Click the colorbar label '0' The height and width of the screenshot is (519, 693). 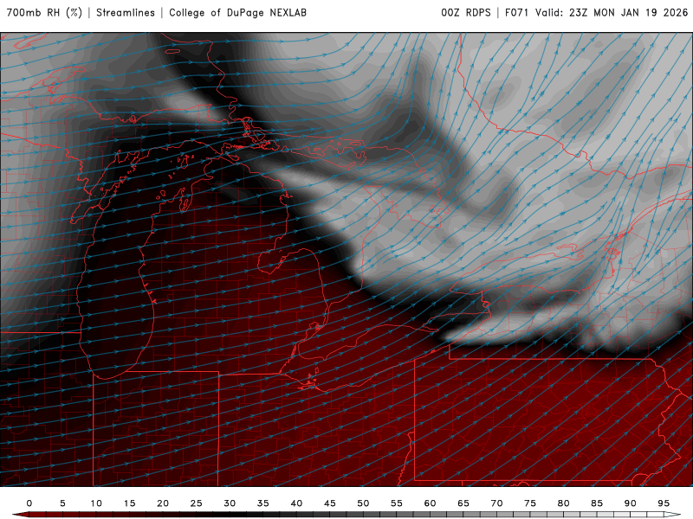(29, 503)
